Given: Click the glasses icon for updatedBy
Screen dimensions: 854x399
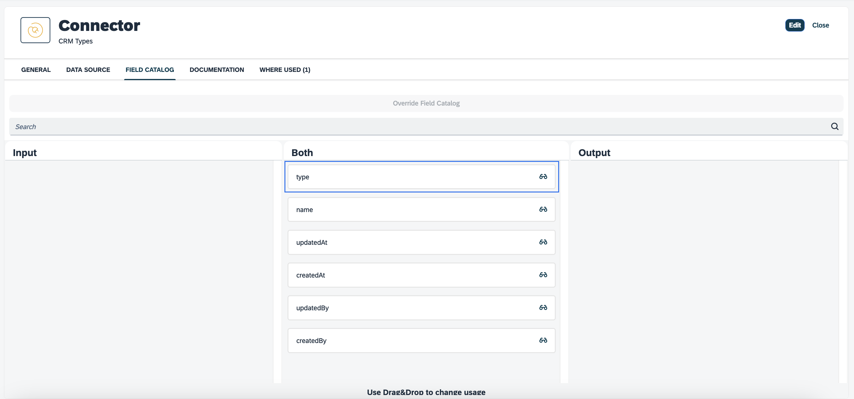Looking at the screenshot, I should 543,308.
